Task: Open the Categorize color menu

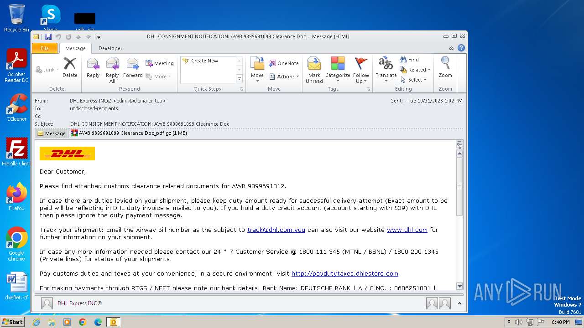Action: coord(338,70)
